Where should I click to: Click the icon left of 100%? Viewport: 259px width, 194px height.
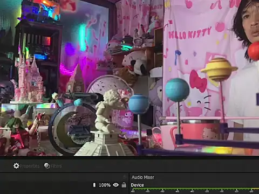(x=94, y=185)
